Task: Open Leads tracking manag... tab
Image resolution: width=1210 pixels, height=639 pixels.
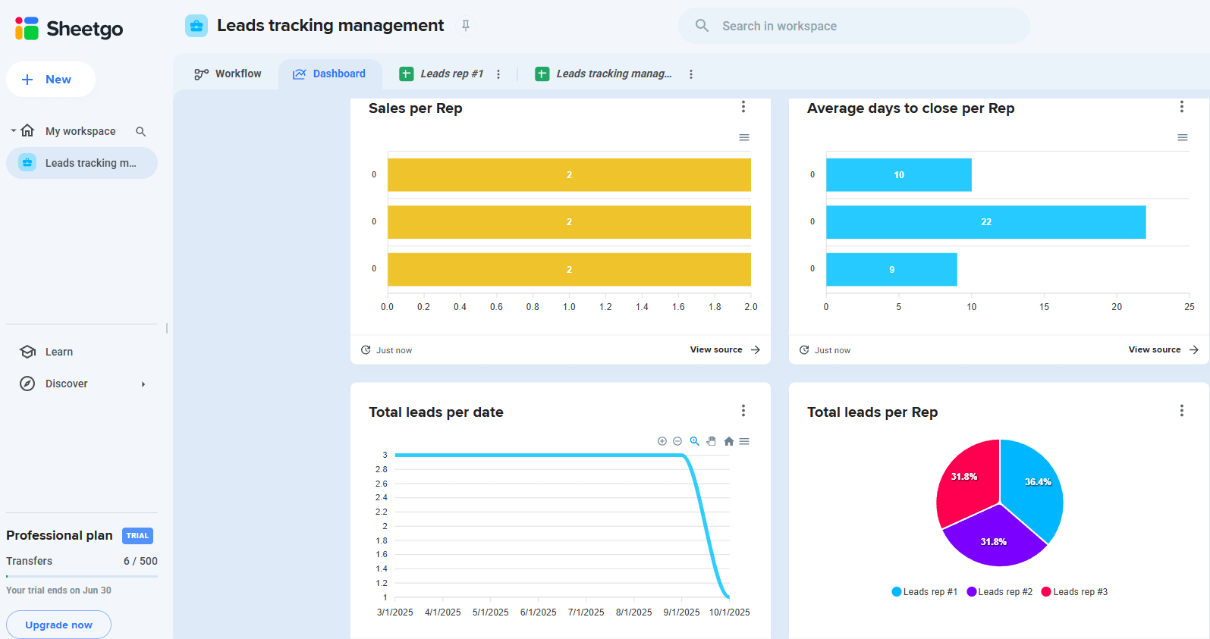Action: [x=614, y=74]
